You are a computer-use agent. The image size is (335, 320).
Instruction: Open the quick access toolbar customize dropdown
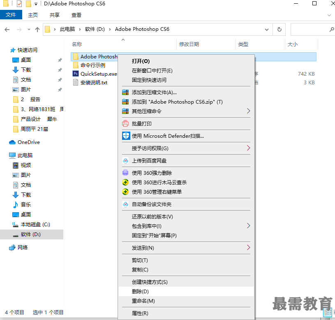[x=36, y=4]
